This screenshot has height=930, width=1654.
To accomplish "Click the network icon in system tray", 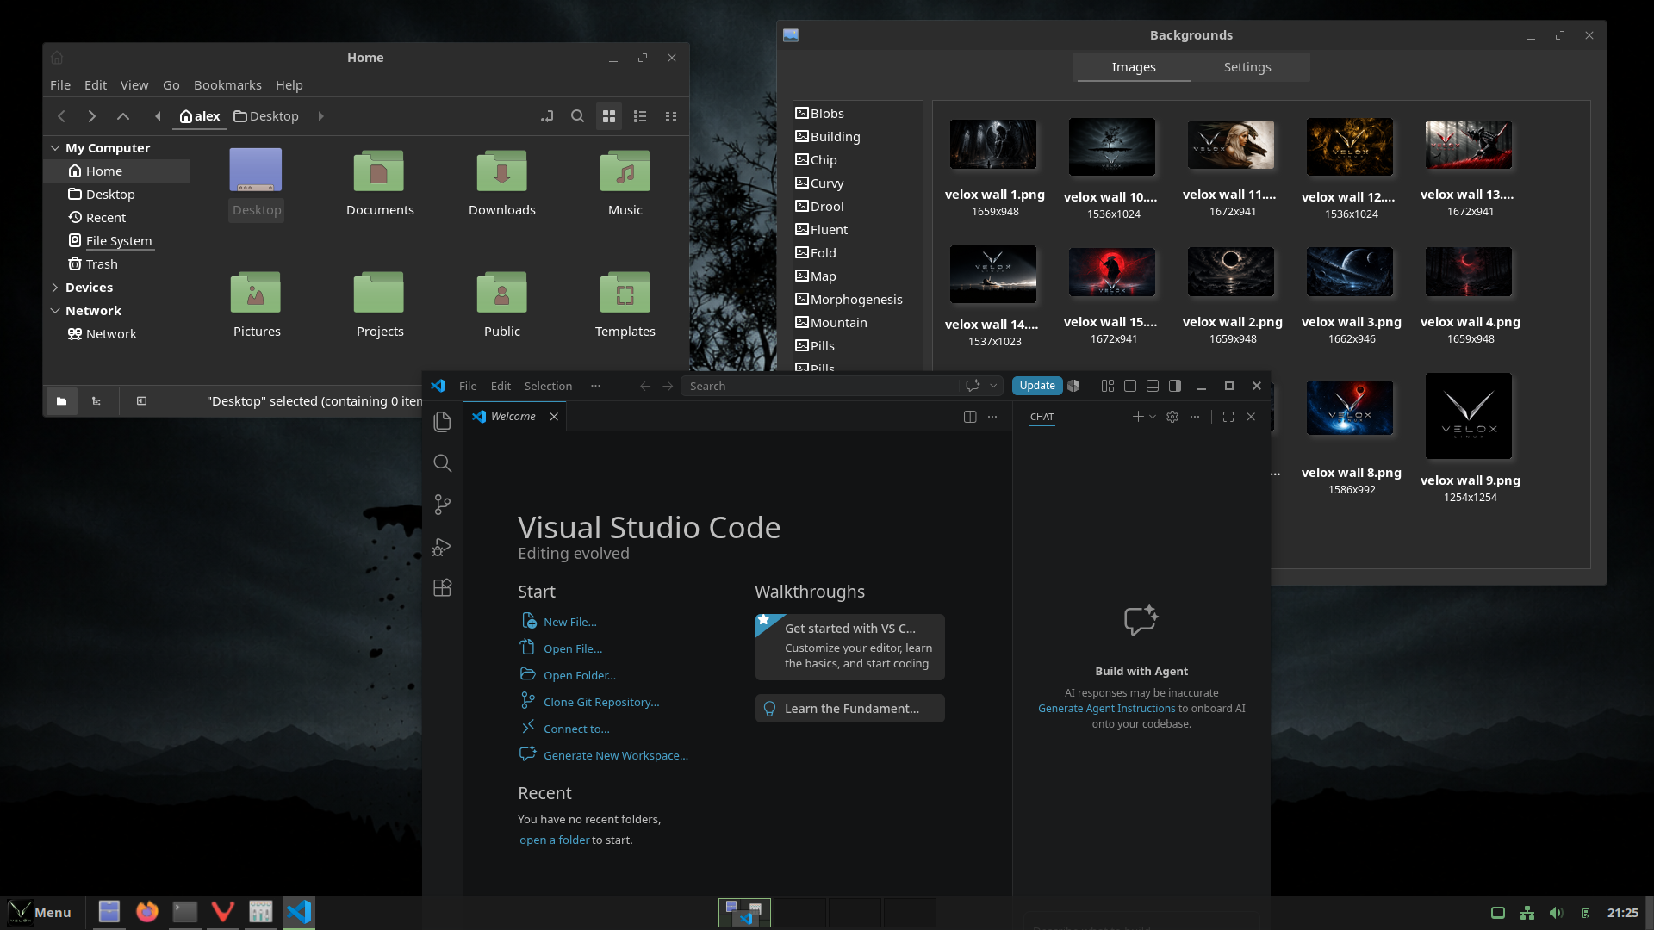I will coord(1527,913).
